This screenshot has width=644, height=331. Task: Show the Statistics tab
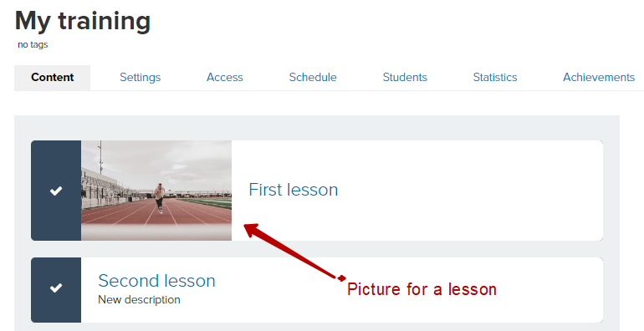[495, 77]
